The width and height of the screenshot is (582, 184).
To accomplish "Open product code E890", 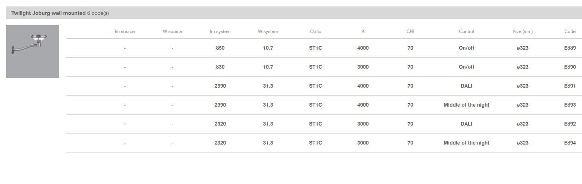I will [569, 67].
